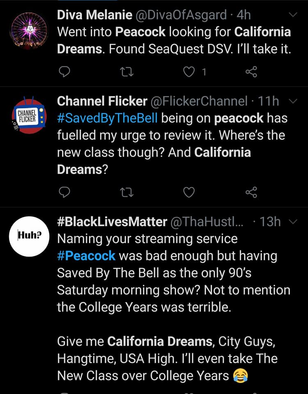Open options chevron on #BlackLivesMatter tweet
The image size is (308, 394).
[x=293, y=222]
